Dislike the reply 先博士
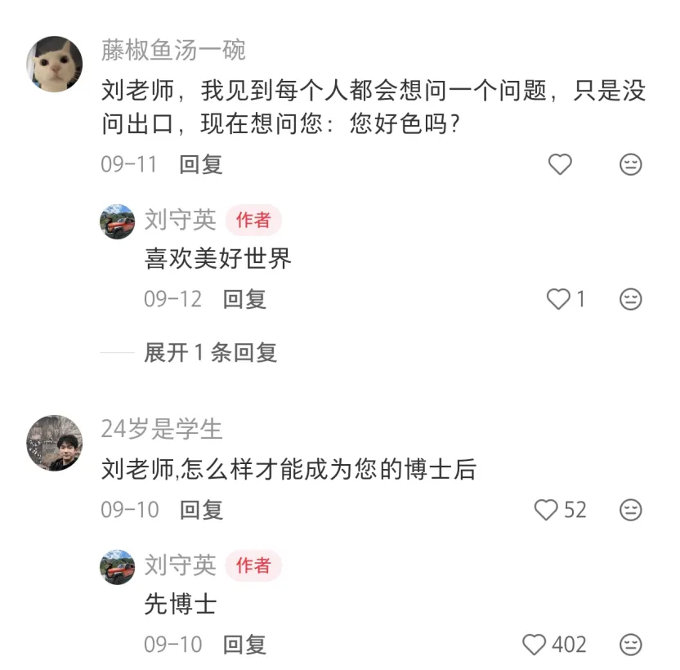 (x=630, y=645)
